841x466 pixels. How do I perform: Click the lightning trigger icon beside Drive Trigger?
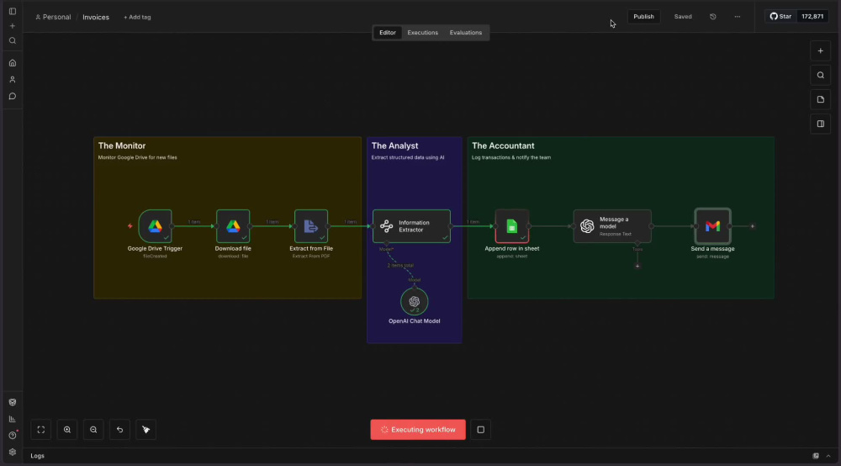(x=130, y=226)
